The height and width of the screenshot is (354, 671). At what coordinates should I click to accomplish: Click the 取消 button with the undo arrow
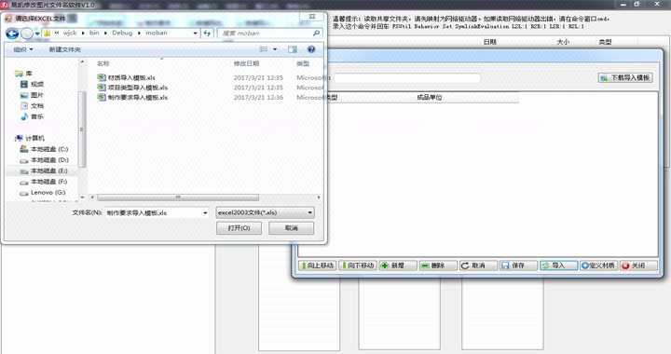click(478, 265)
